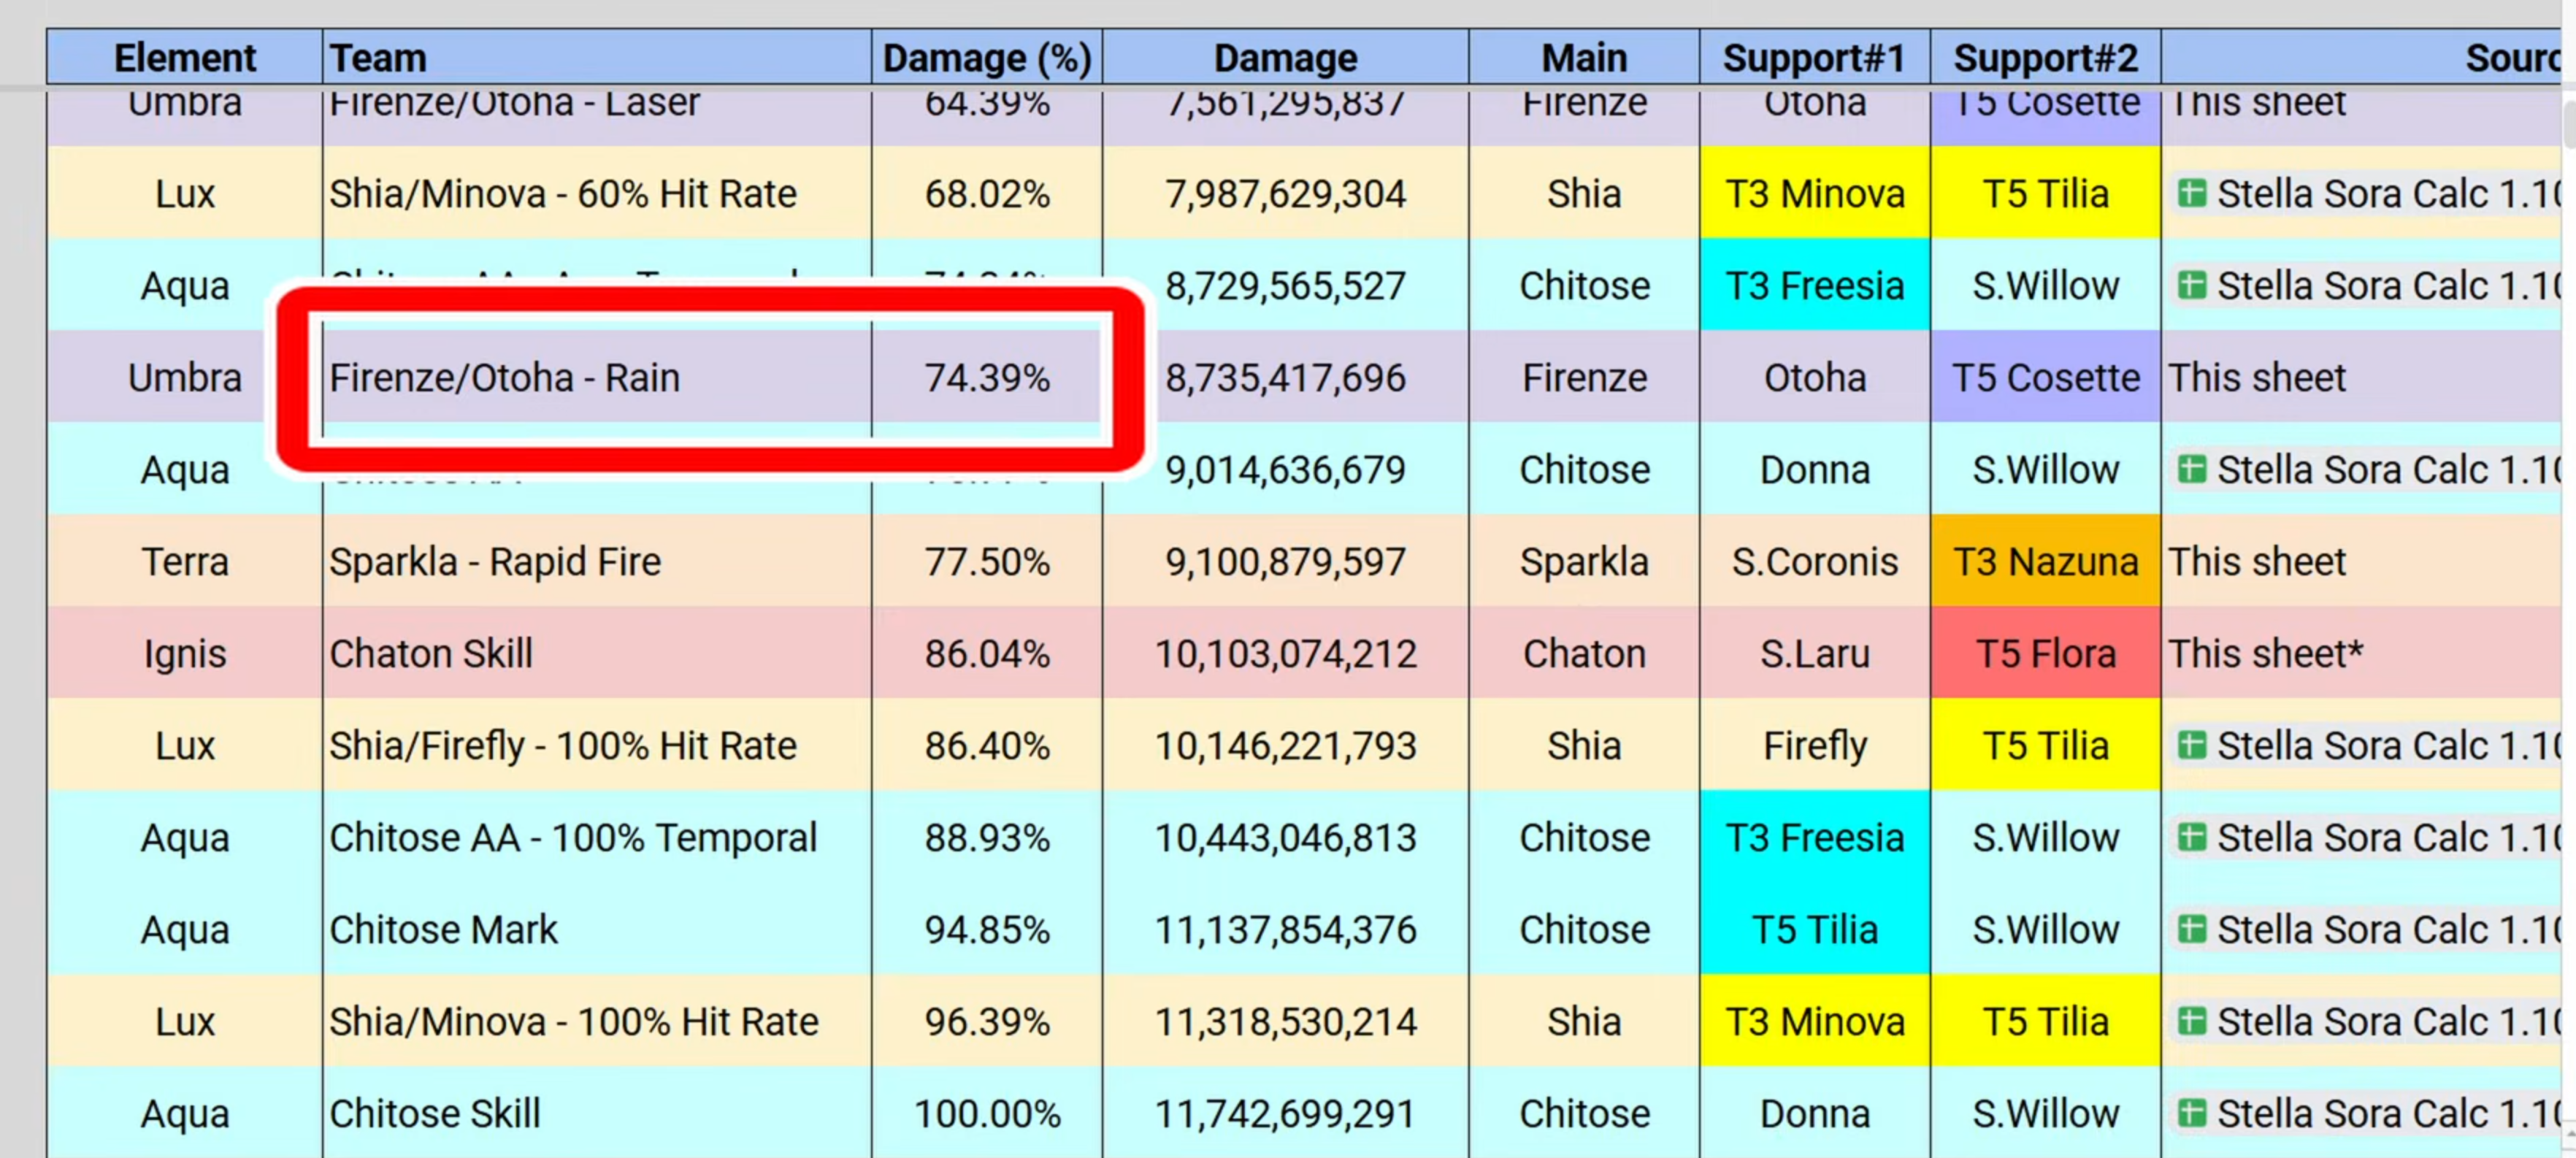Select the 'Shia/Minova - 100% Hit Rate' team cell
Screen dimensions: 2576x1158
[x=597, y=1022]
